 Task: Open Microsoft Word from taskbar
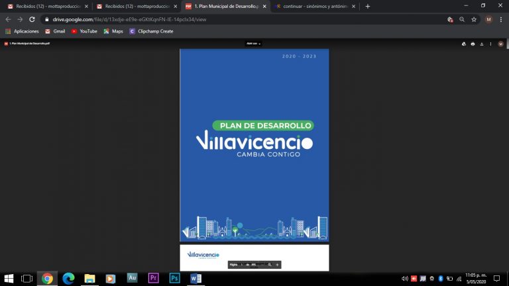[x=196, y=279]
